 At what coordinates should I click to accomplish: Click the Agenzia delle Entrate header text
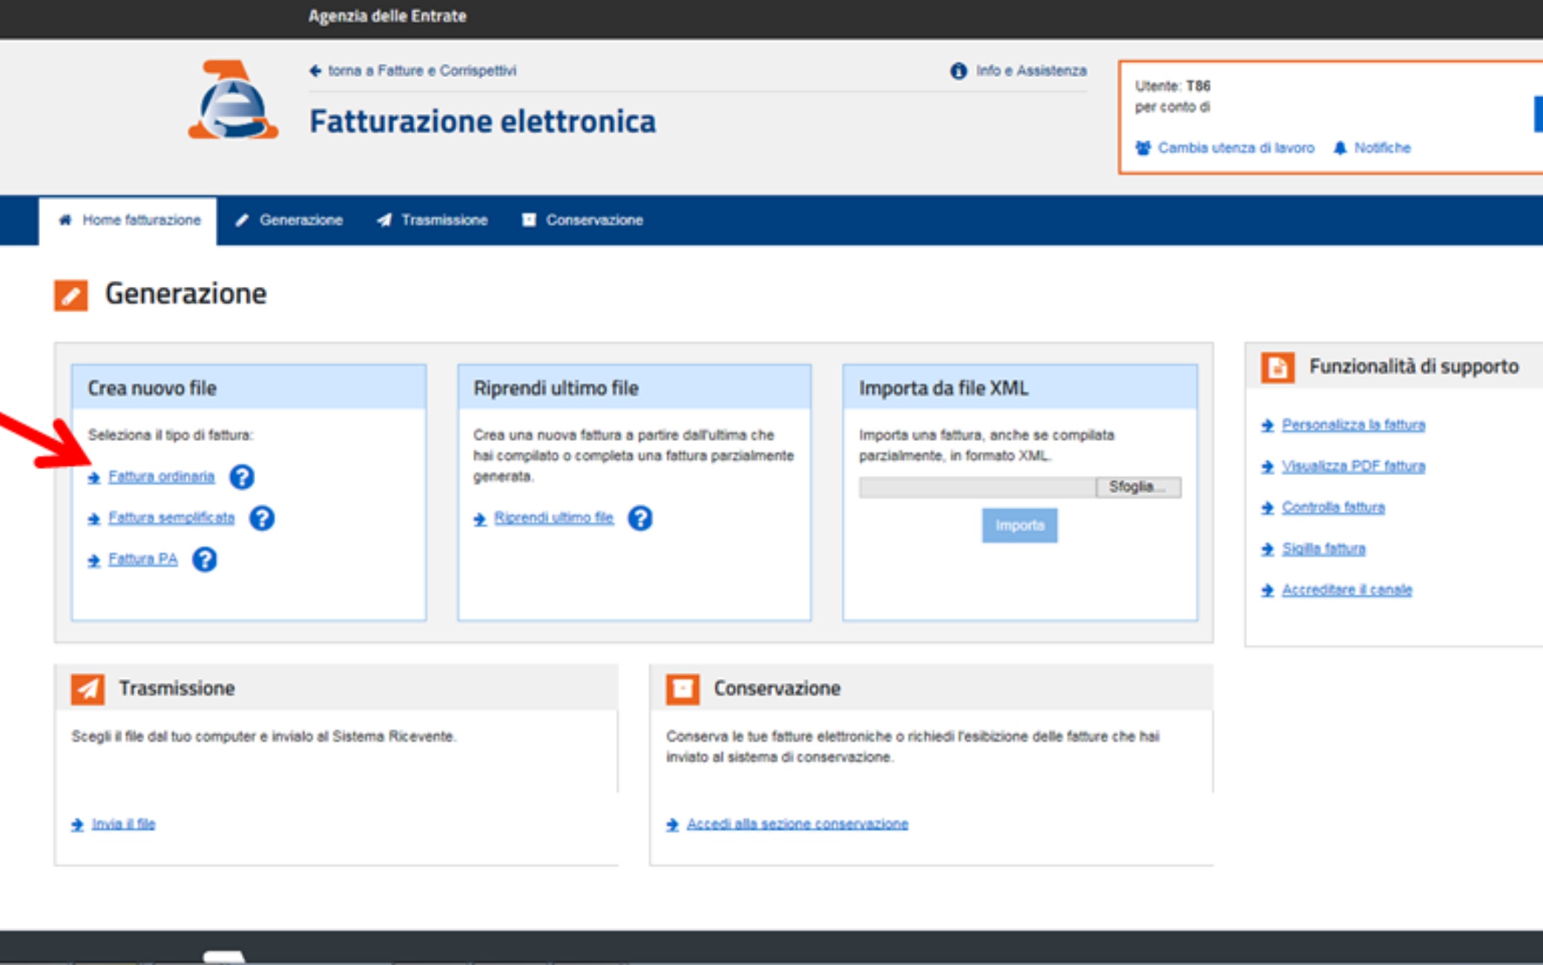pos(387,16)
